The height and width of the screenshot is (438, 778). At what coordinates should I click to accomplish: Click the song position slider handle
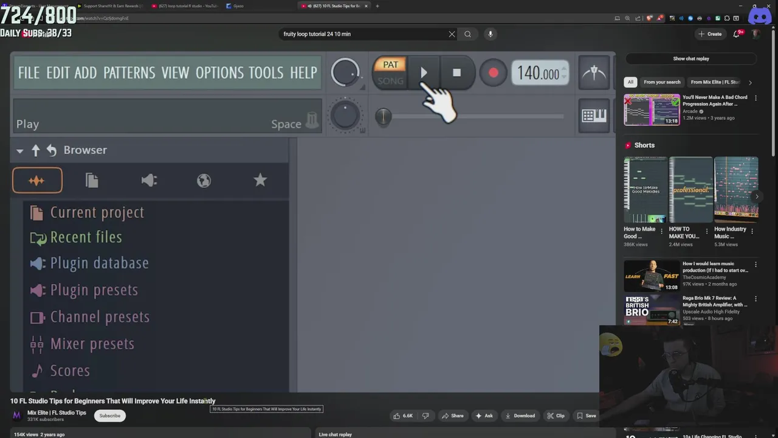click(383, 117)
